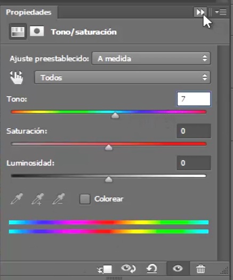Select the Propiedades tab
Screen dimensions: 233x280
pyautogui.click(x=29, y=12)
